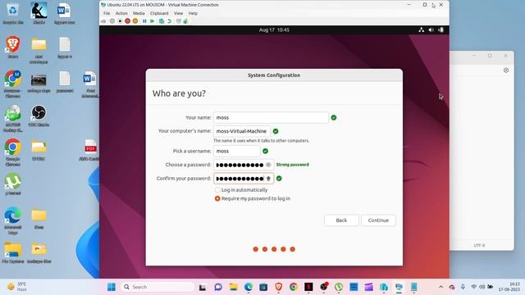Viewport: 525px width, 295px height.
Task: Select the PDF file on desktop
Action: (90, 150)
